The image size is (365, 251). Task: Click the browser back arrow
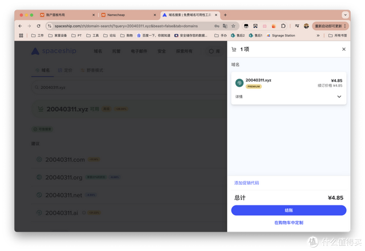[21, 26]
